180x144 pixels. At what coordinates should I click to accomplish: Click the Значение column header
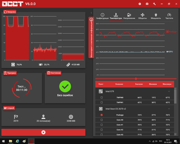139,84
